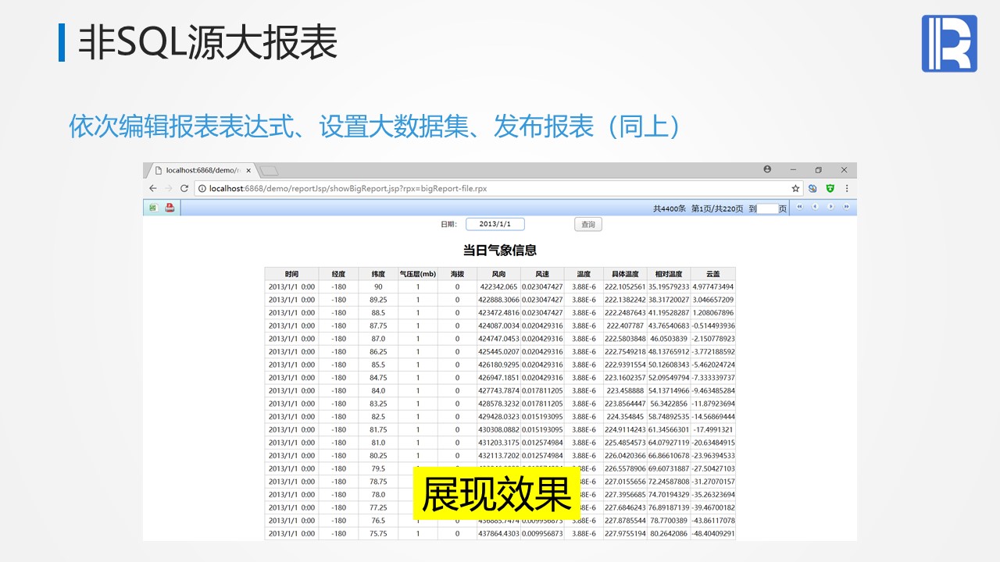Click the 时间 column header
The width and height of the screenshot is (1000, 562).
pos(291,274)
